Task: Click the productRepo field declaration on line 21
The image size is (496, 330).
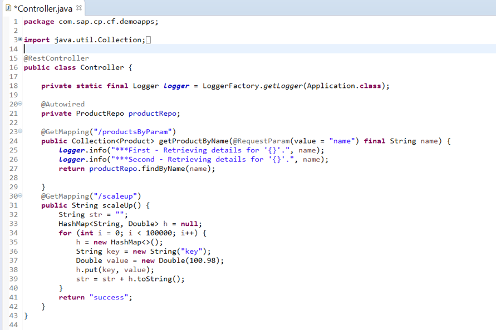Action: pos(152,114)
